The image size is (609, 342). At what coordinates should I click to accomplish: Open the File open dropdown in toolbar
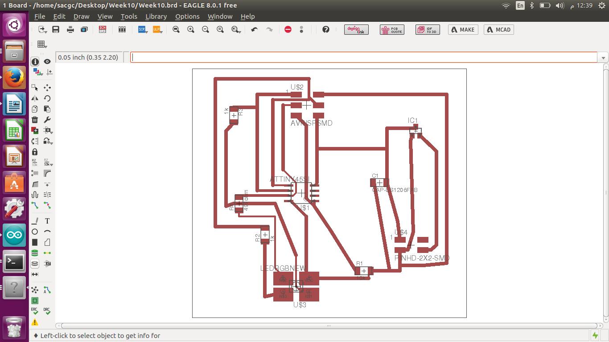click(x=42, y=29)
